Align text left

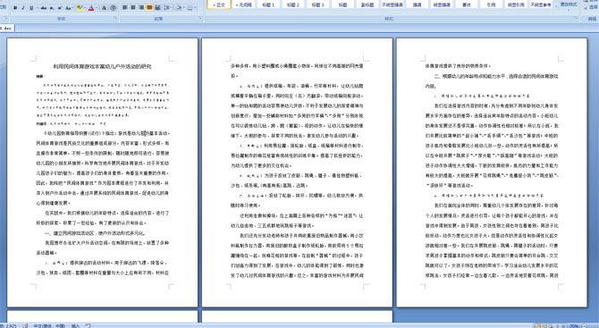tap(125, 8)
